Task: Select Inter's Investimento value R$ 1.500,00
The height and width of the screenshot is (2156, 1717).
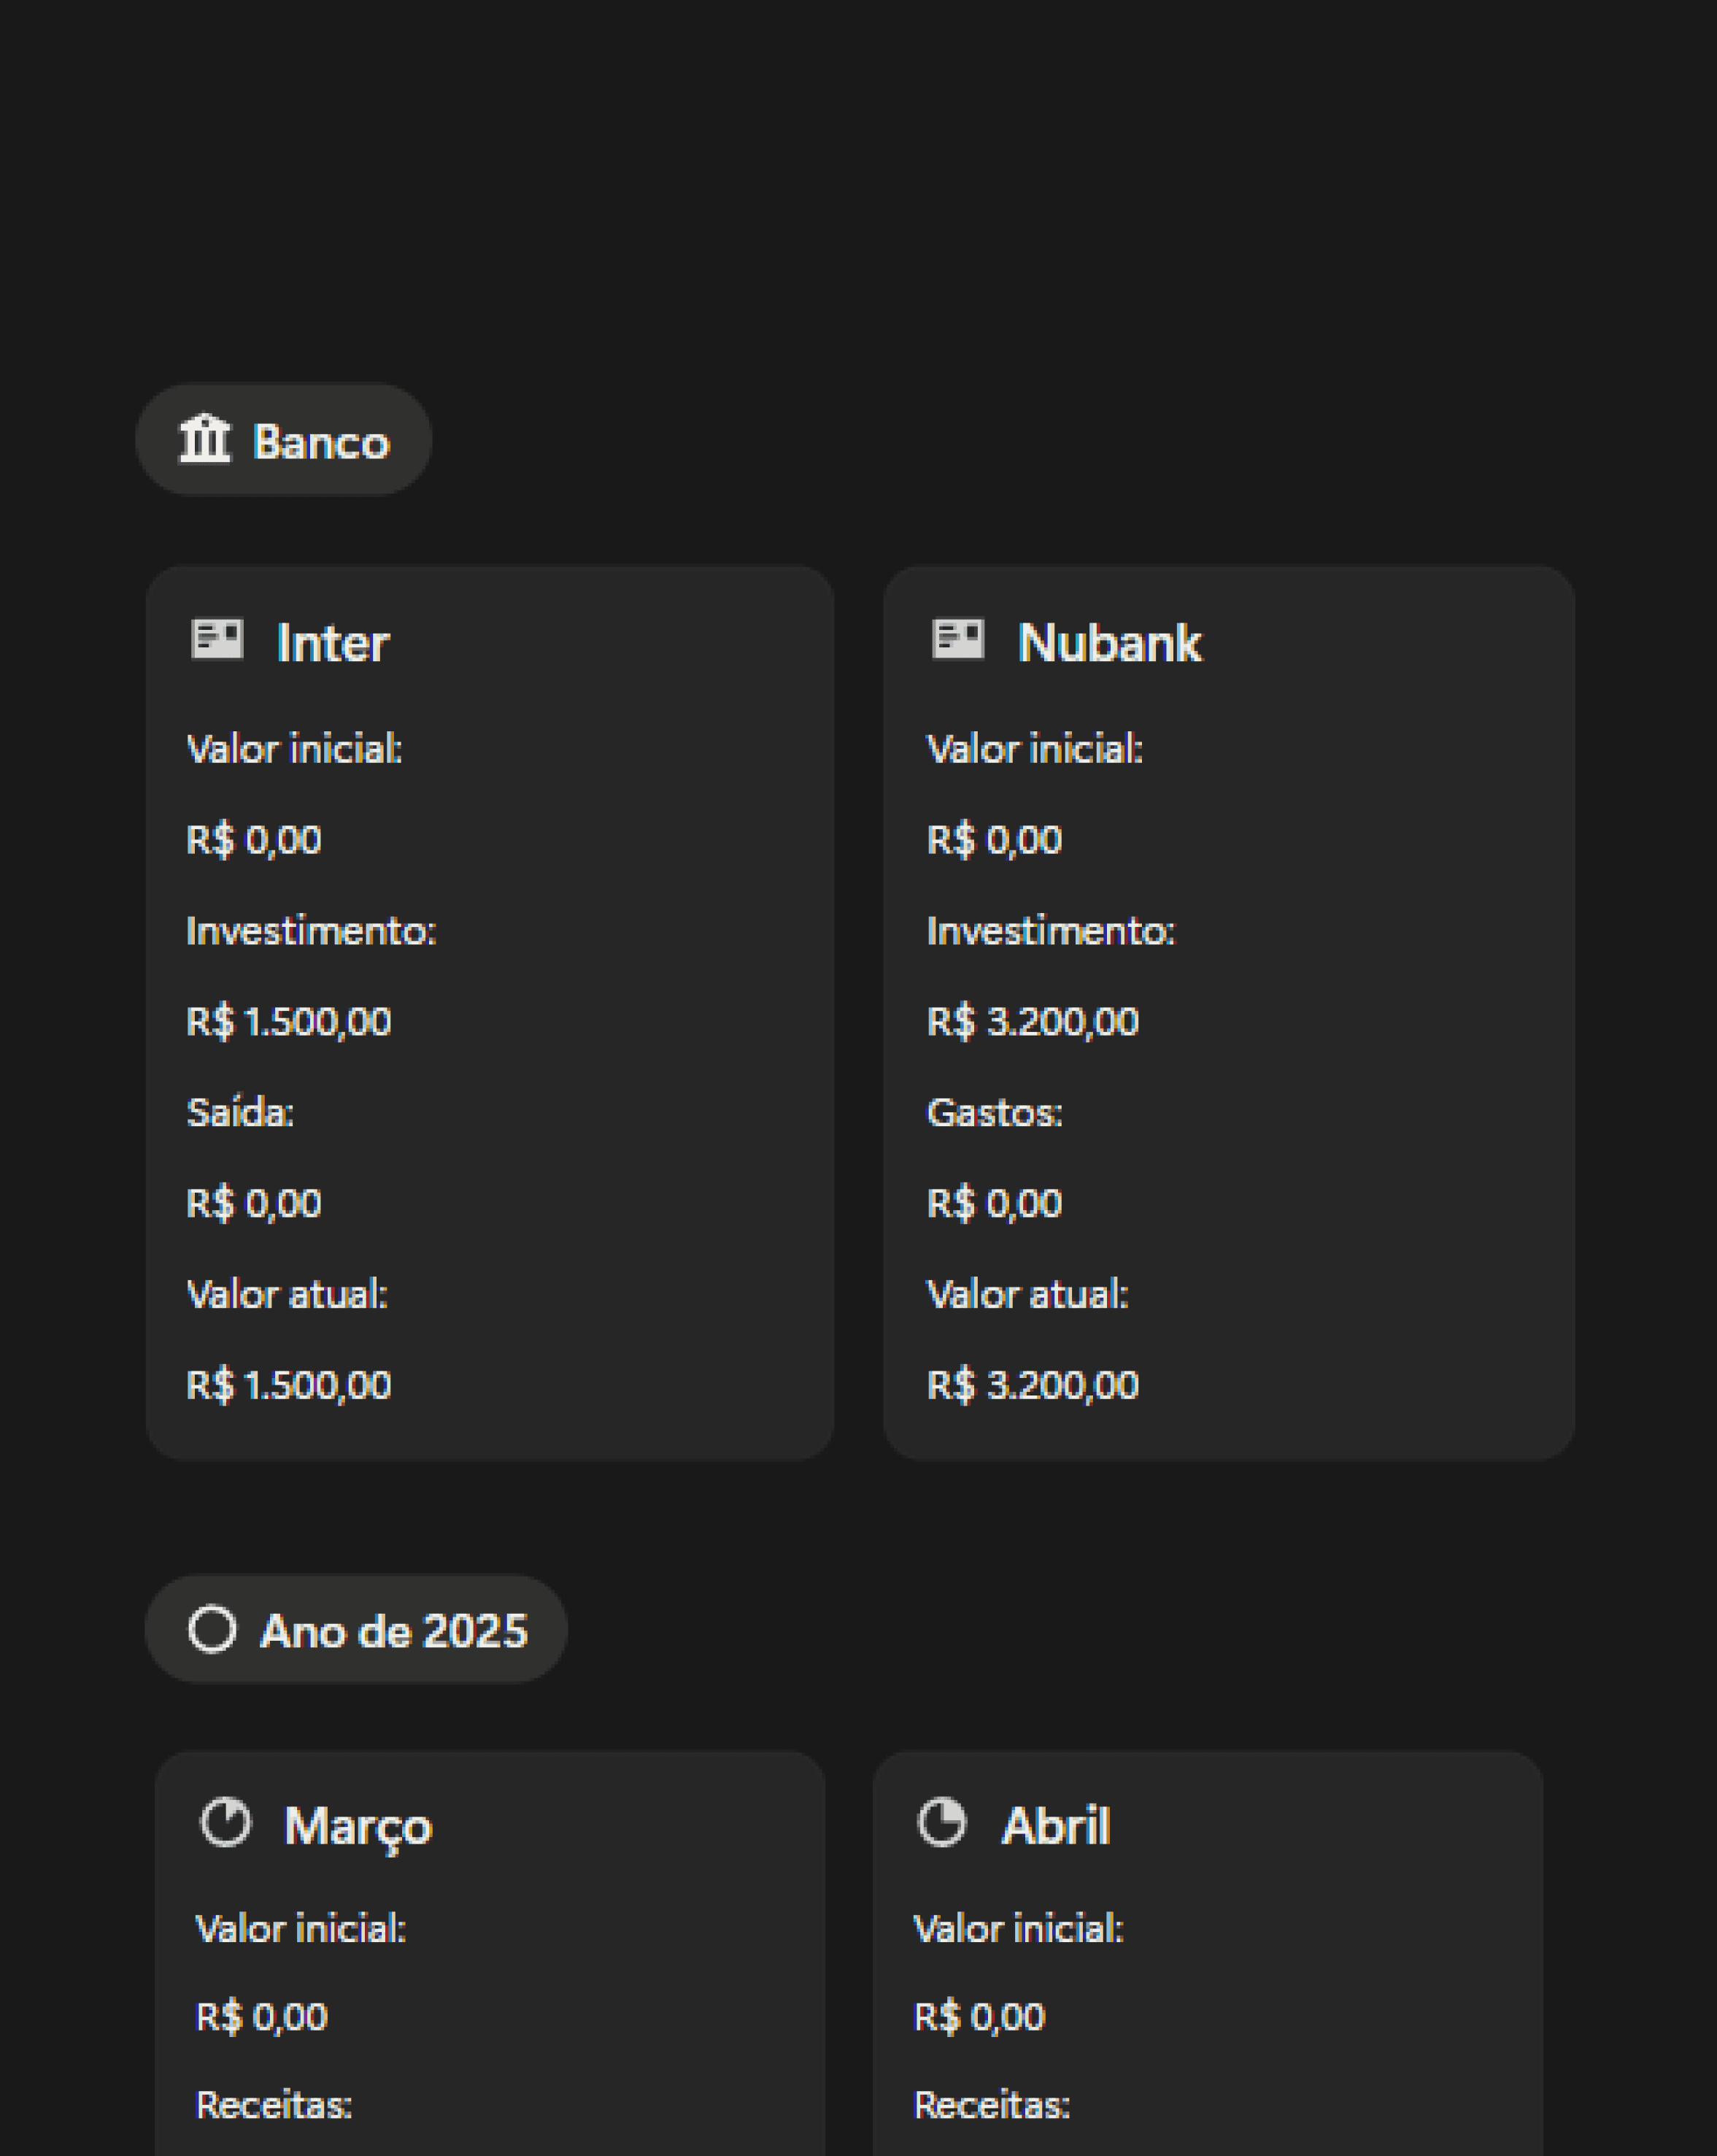Action: pyautogui.click(x=289, y=1022)
